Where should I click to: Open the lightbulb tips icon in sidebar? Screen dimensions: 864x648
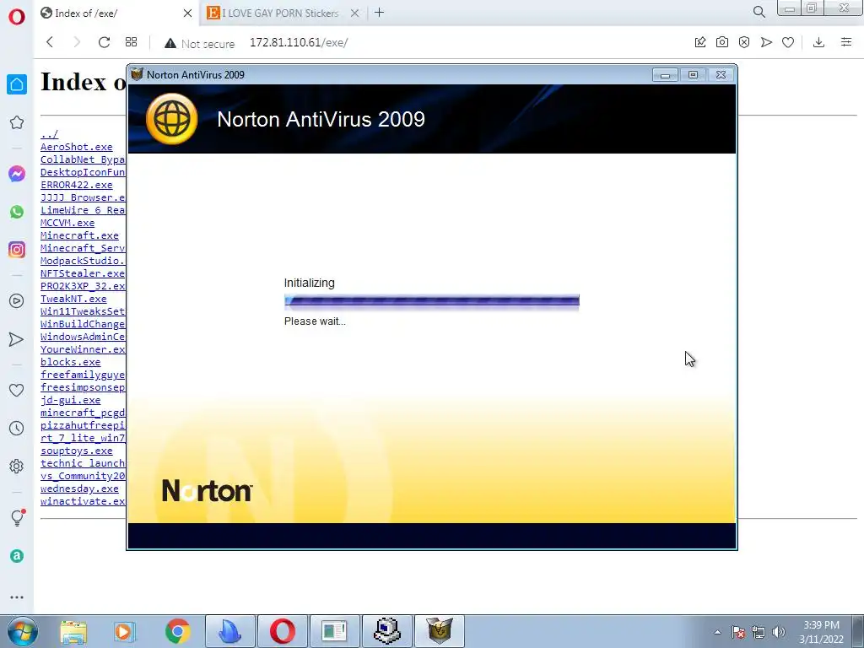(17, 517)
